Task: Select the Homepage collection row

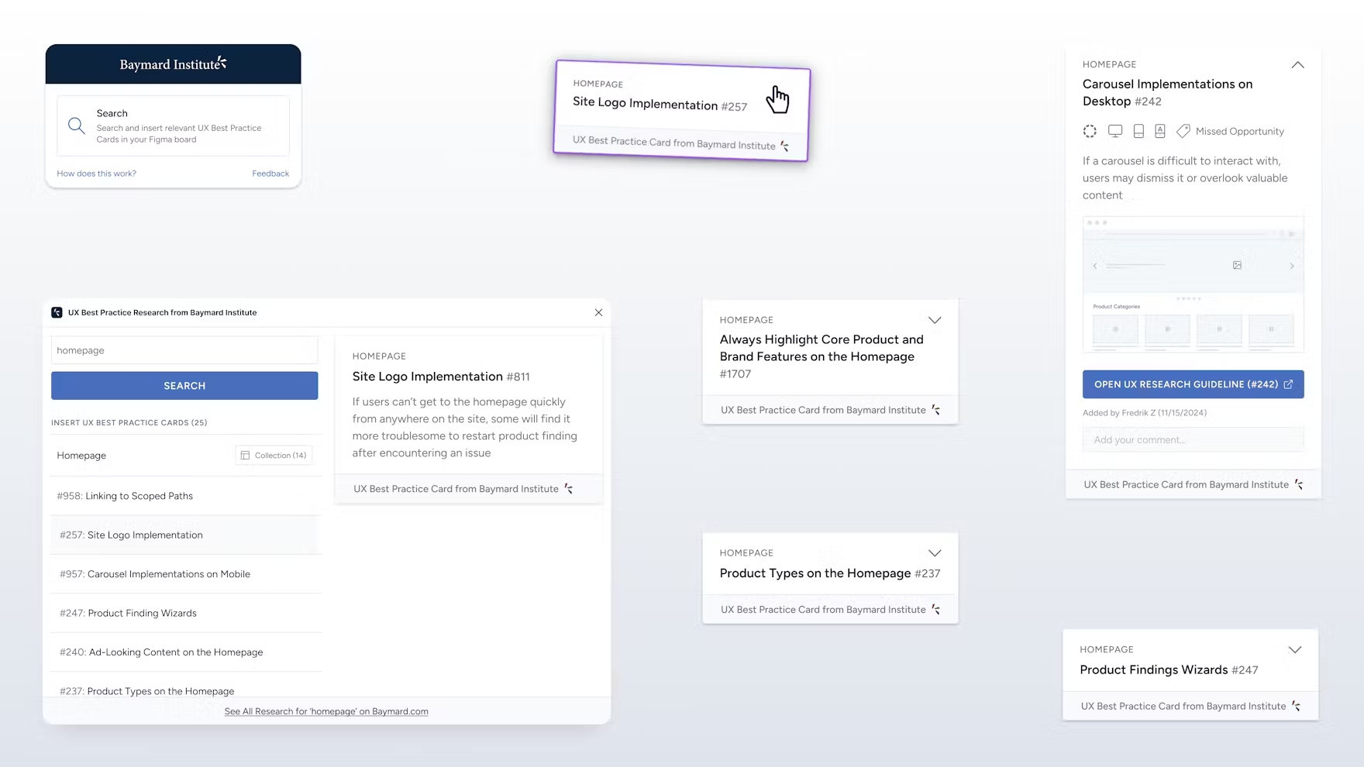Action: pos(184,456)
